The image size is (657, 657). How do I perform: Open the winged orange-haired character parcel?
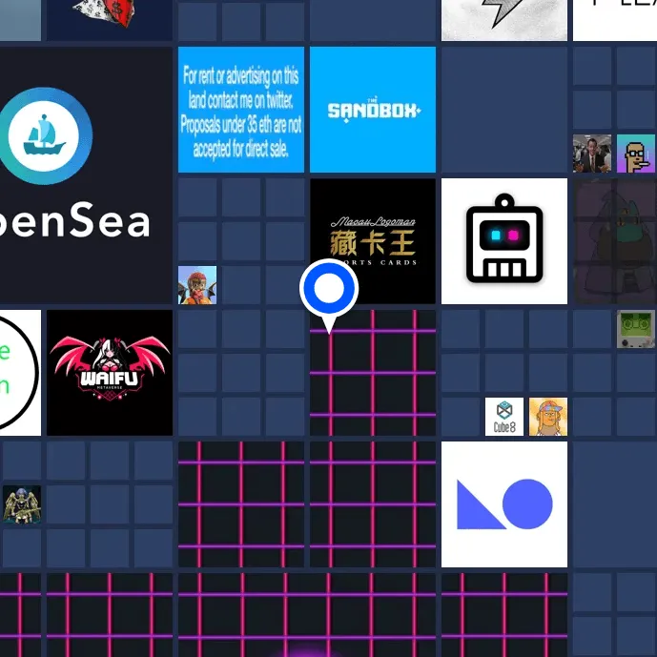coord(197,285)
